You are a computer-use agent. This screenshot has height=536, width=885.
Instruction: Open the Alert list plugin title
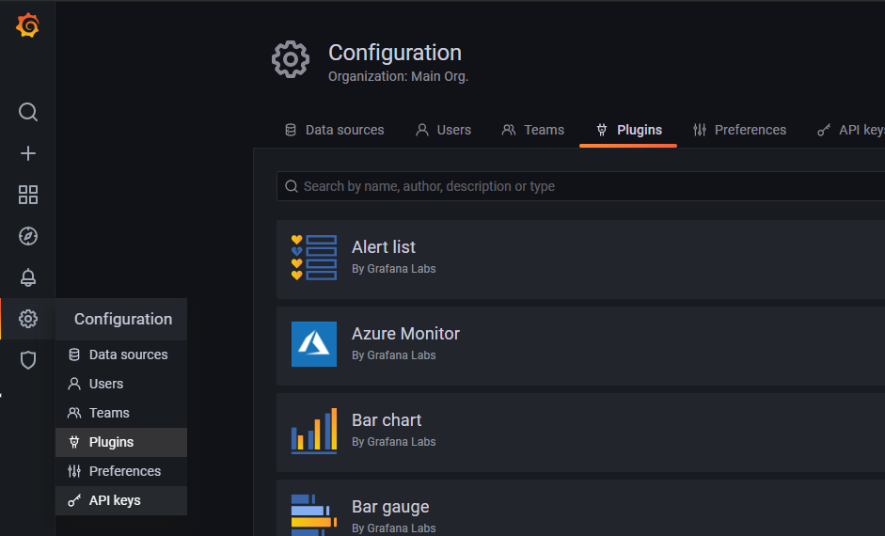[x=383, y=247]
